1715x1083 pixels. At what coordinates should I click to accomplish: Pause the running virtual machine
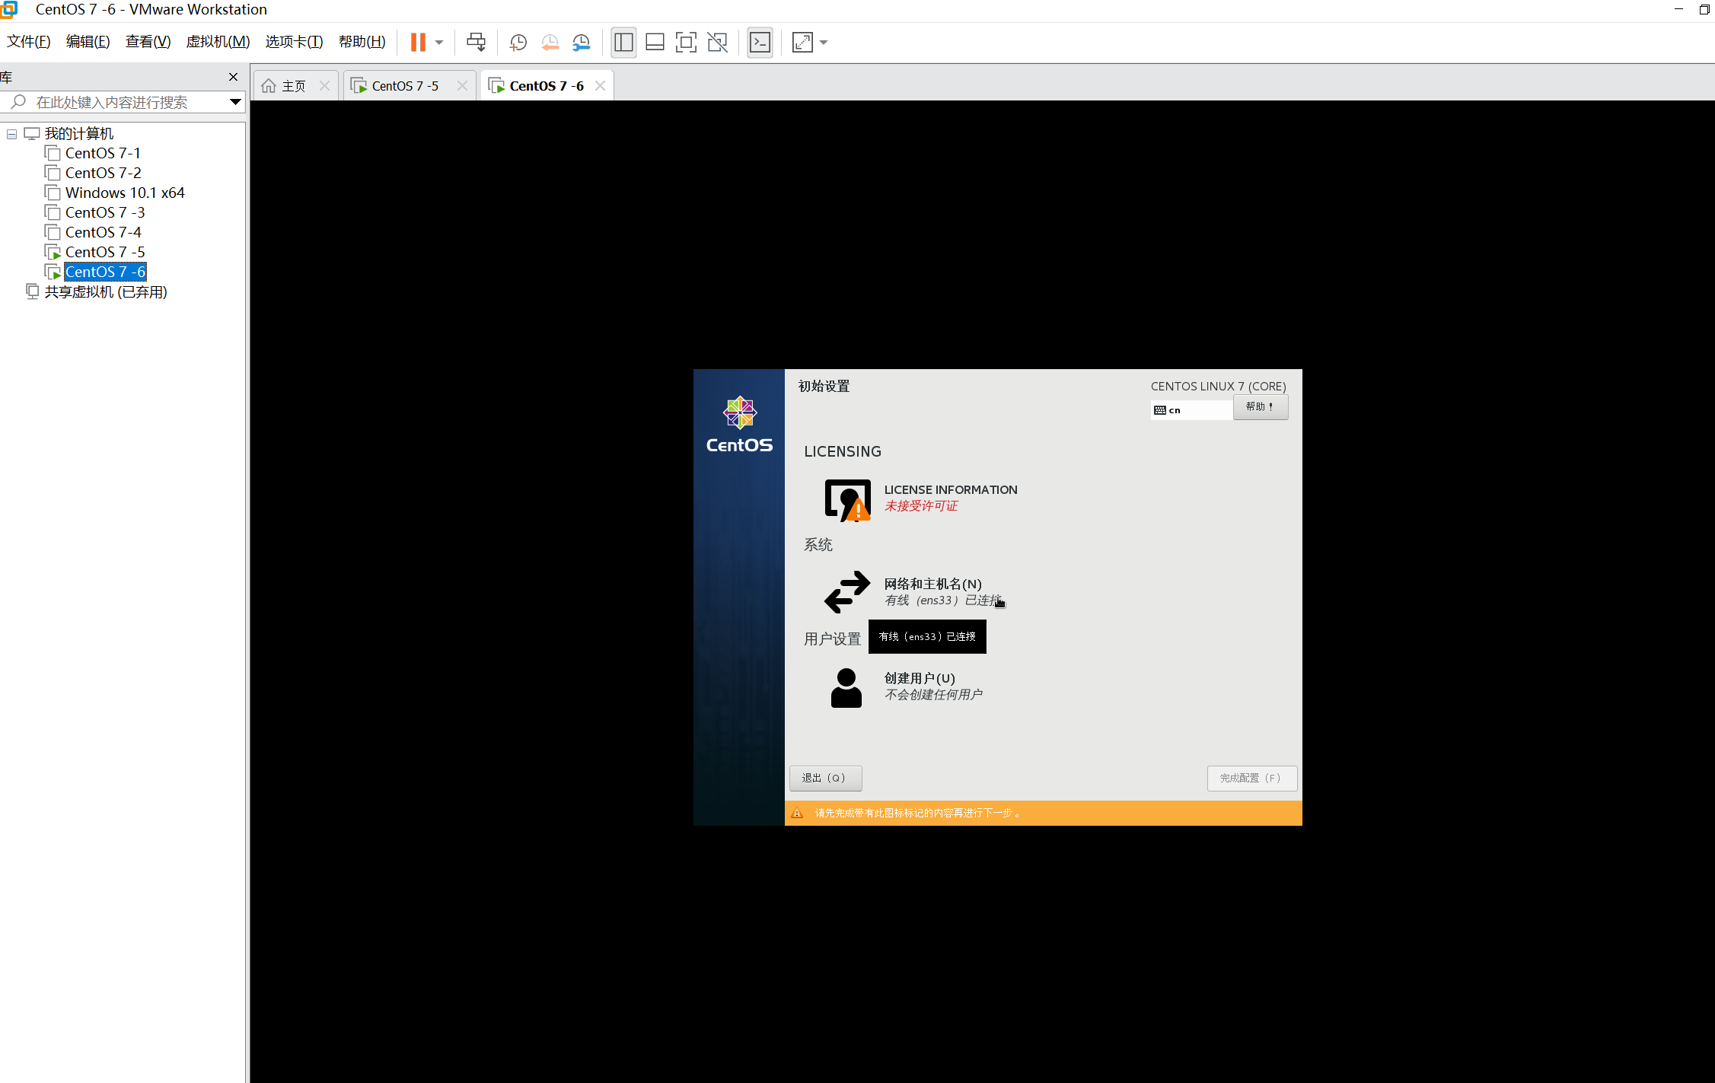click(417, 43)
